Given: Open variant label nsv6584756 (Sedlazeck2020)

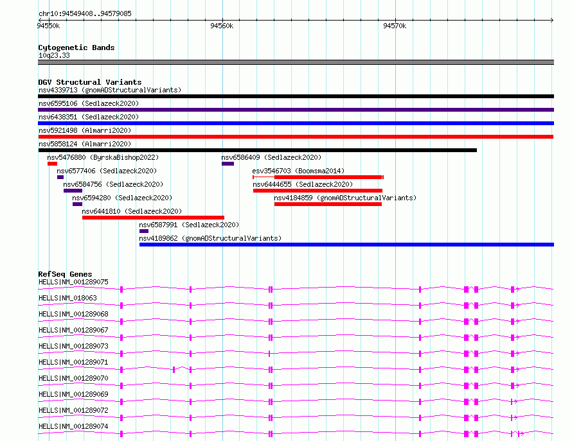Looking at the screenshot, I should tap(113, 184).
